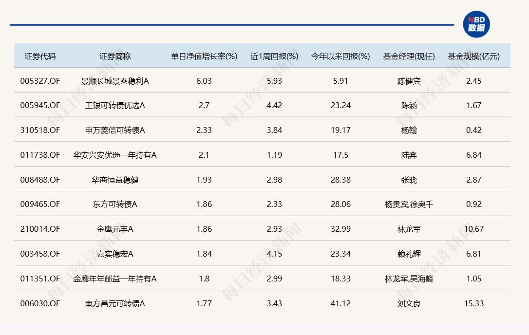Select fund name 景顺长城景泰稳利A
The image size is (529, 335).
[x=114, y=81]
